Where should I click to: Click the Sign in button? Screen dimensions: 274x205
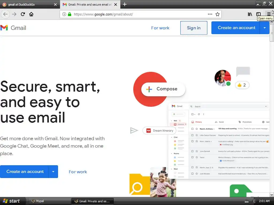click(x=194, y=28)
